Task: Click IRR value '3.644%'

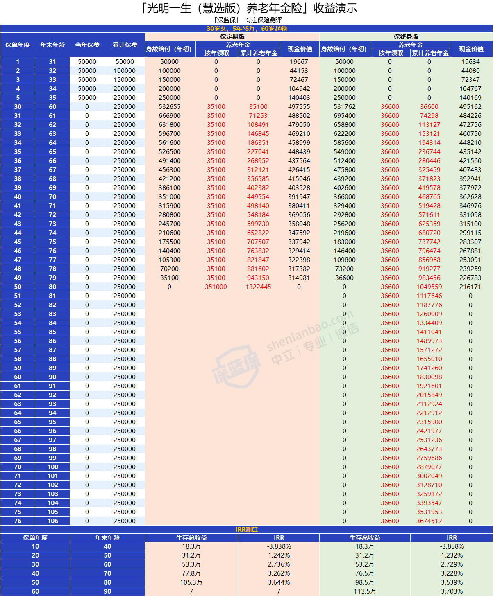Action: click(x=279, y=582)
